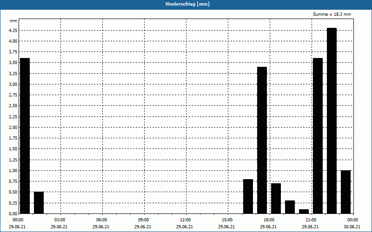Click the 0,70 mm bar just after 18:00
This screenshot has height=232, width=372.
[276, 199]
